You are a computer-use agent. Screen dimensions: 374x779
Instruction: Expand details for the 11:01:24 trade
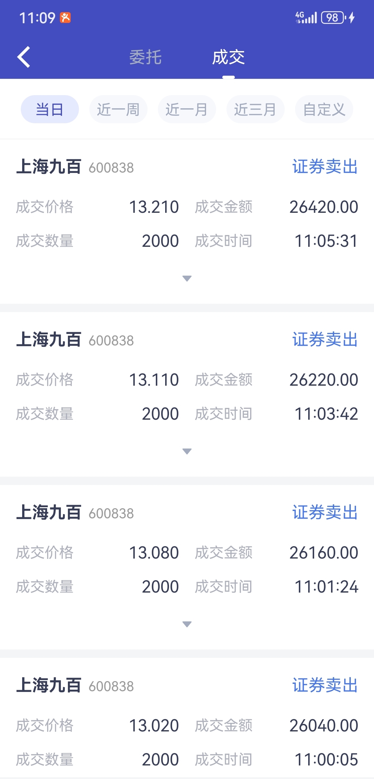coord(187,624)
